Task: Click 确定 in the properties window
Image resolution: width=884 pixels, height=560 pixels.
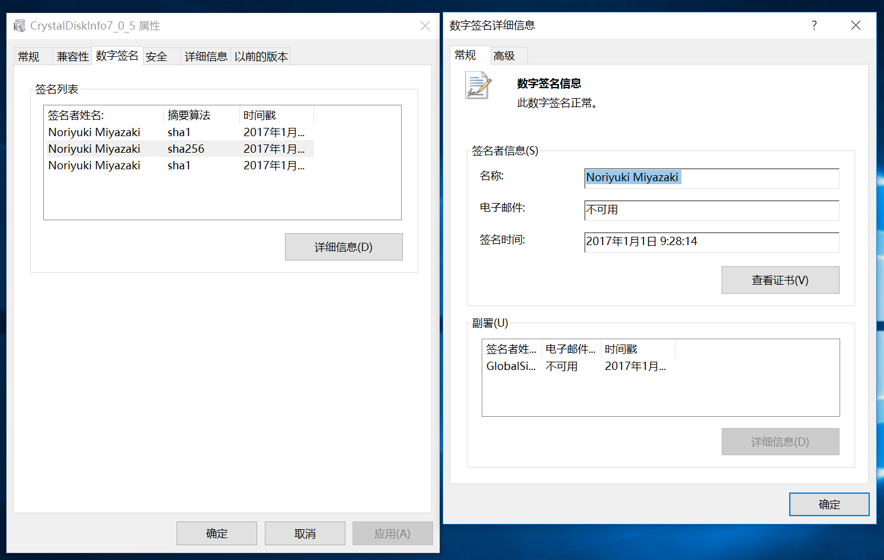Action: (x=217, y=533)
